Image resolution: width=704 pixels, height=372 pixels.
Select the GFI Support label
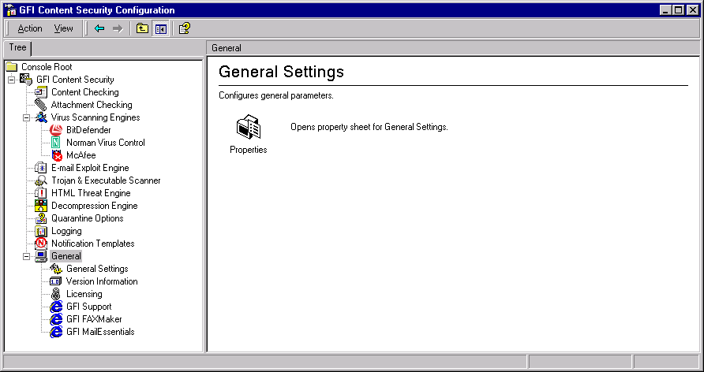(x=89, y=307)
